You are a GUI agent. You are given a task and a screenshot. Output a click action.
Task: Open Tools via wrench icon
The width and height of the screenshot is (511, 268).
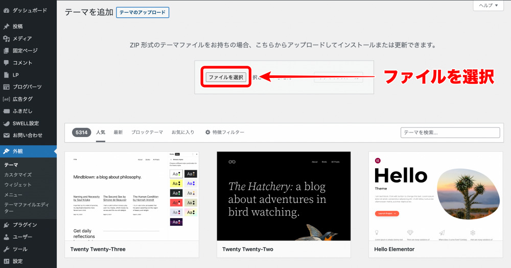click(6, 249)
